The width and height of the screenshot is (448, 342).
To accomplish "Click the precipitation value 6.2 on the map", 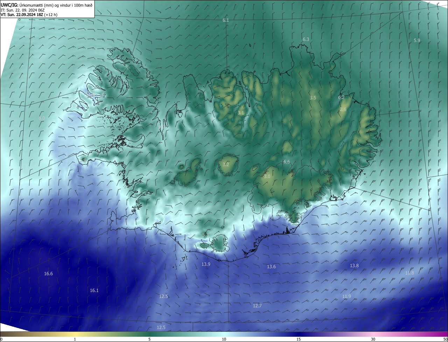I will 341,98.
